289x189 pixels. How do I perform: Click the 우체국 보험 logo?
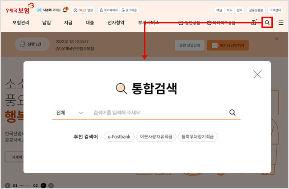[x=19, y=9]
